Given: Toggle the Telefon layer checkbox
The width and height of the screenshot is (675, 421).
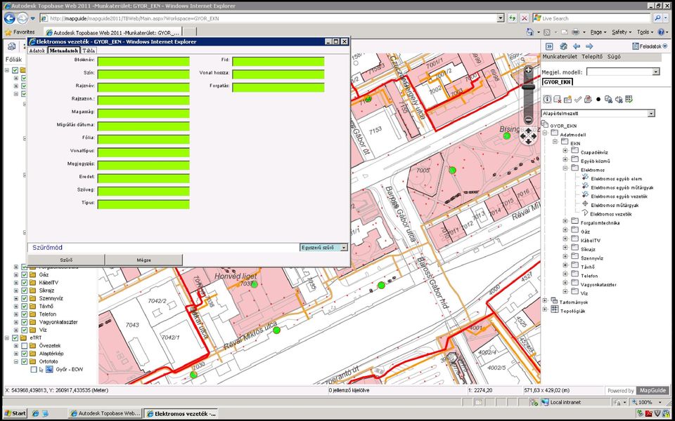Looking at the screenshot, I should (24, 314).
